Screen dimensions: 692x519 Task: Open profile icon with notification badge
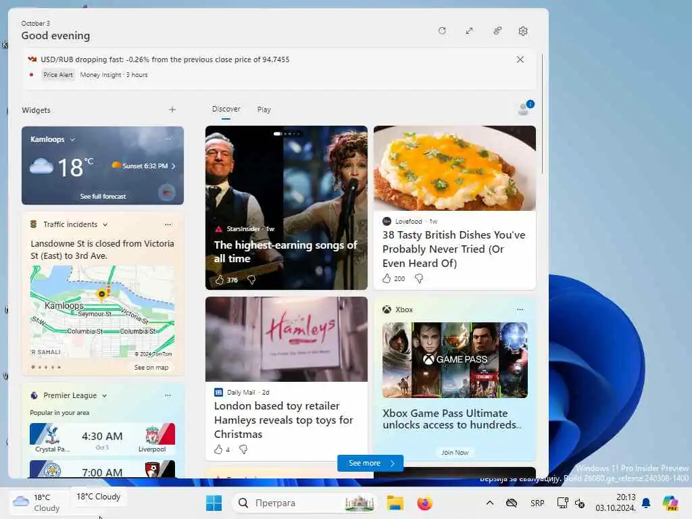525,107
